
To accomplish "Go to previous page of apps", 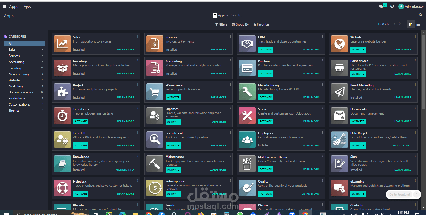I will coord(395,24).
